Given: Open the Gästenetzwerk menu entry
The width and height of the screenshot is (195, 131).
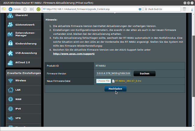Looking at the screenshot, I should click(23, 25).
